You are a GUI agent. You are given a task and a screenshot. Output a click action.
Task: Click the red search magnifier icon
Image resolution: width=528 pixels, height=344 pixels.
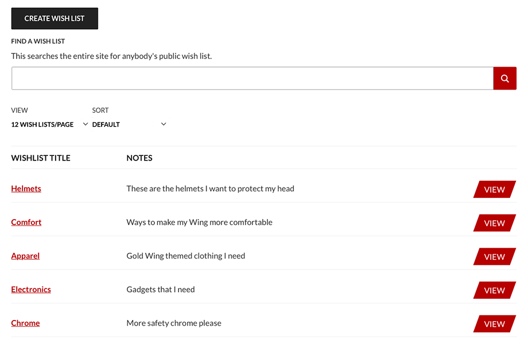[x=504, y=79]
